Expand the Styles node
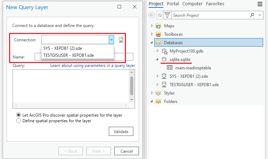This screenshot has width=268, height=159. (x=152, y=93)
